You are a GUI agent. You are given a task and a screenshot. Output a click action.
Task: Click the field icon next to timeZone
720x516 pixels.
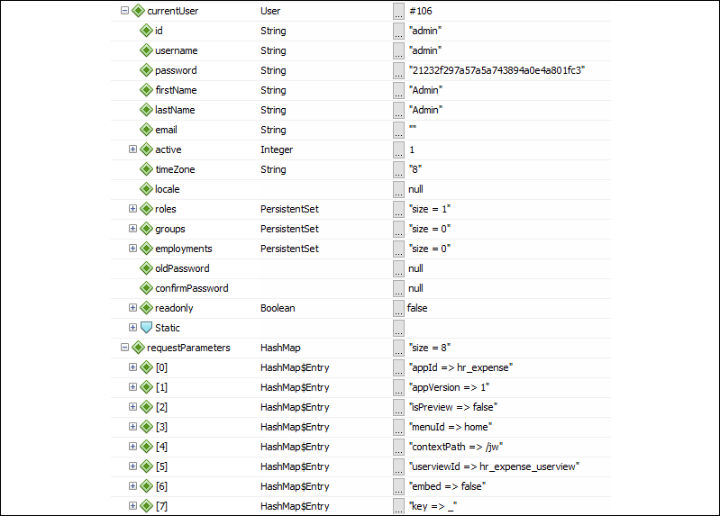tap(147, 169)
